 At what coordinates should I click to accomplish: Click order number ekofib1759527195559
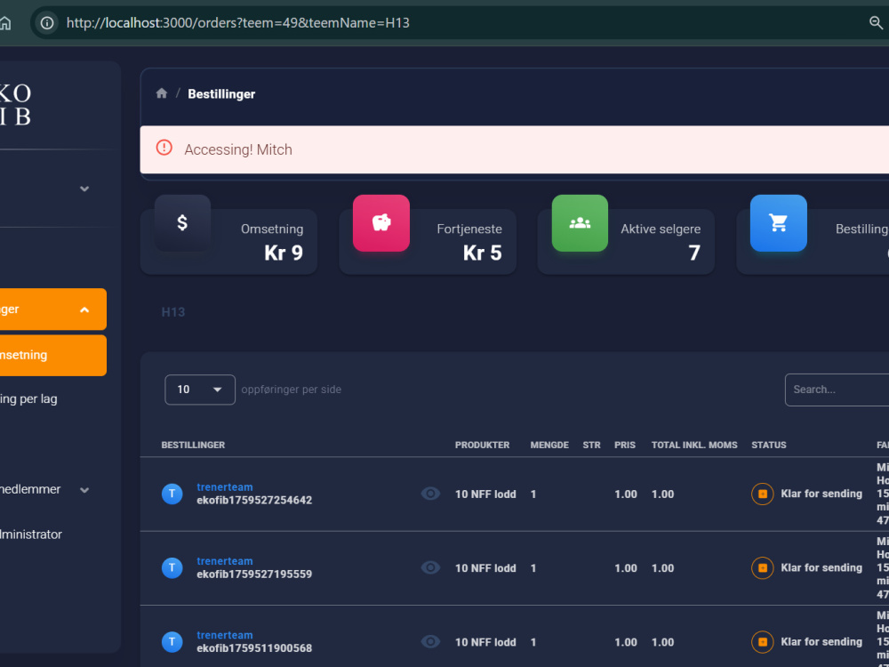pyautogui.click(x=254, y=574)
